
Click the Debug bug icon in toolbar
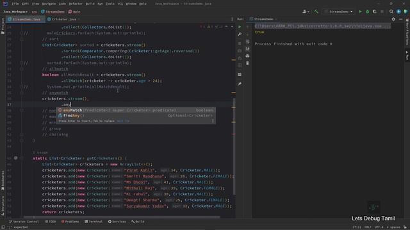click(x=367, y=11)
